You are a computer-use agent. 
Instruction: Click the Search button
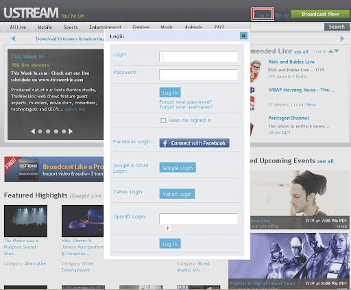pos(337,27)
